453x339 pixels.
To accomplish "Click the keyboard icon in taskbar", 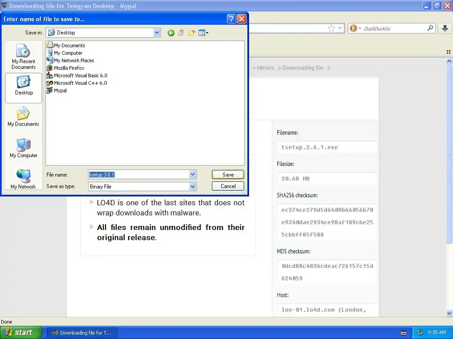I will click(403, 333).
